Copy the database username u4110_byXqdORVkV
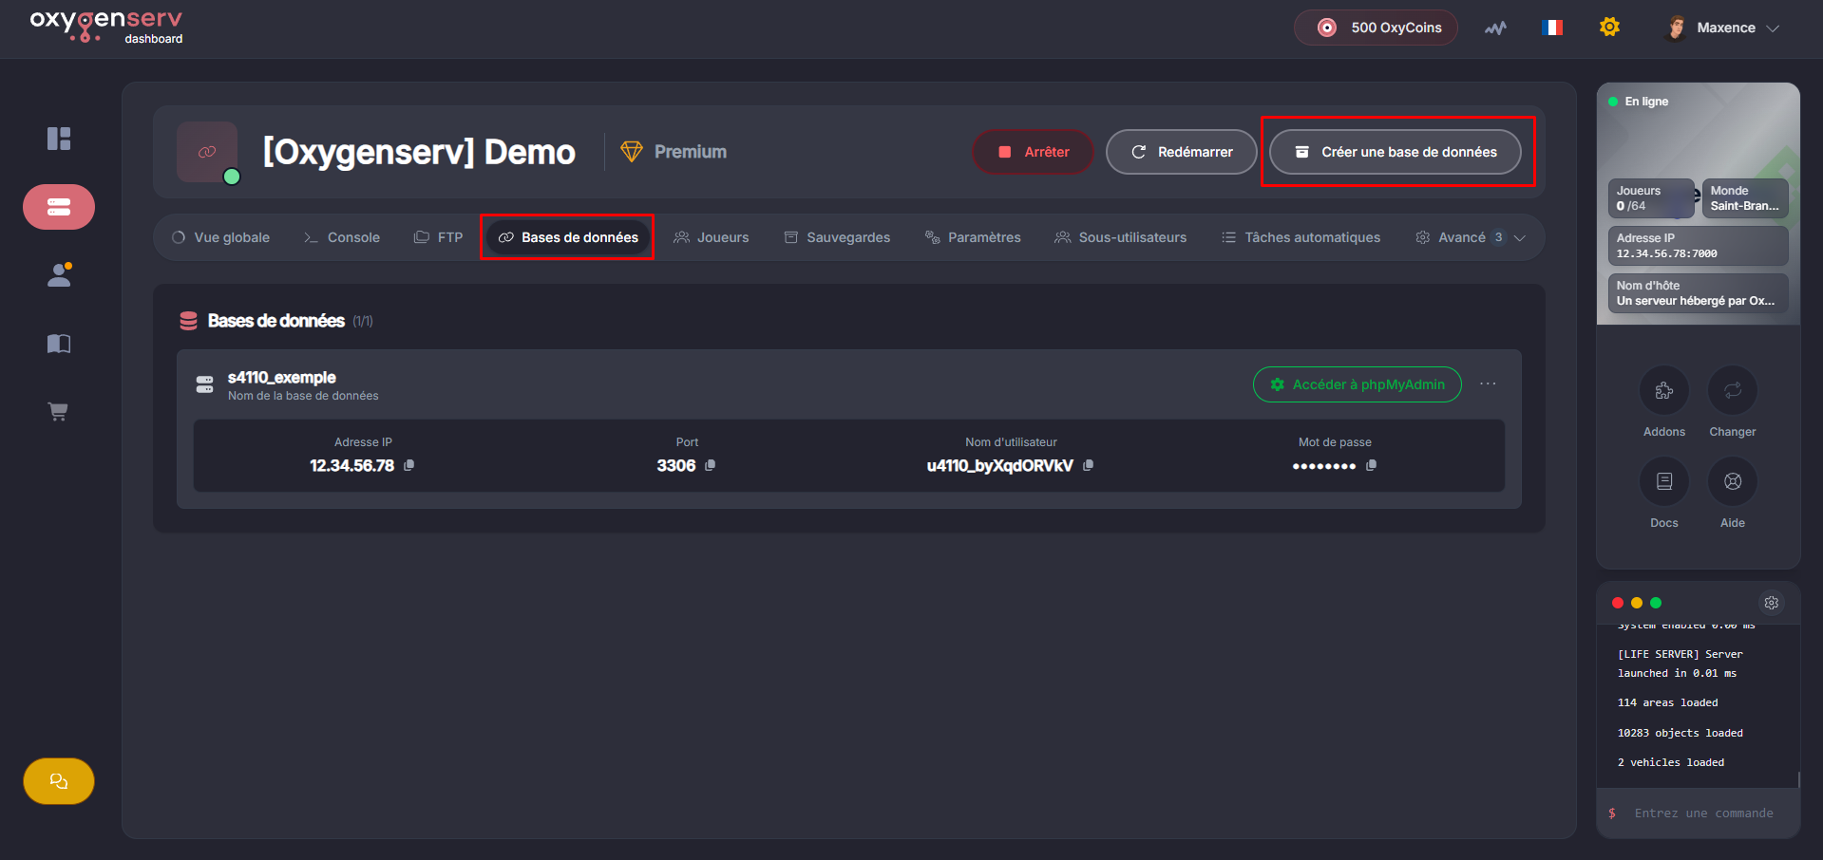This screenshot has width=1823, height=860. (x=1089, y=465)
